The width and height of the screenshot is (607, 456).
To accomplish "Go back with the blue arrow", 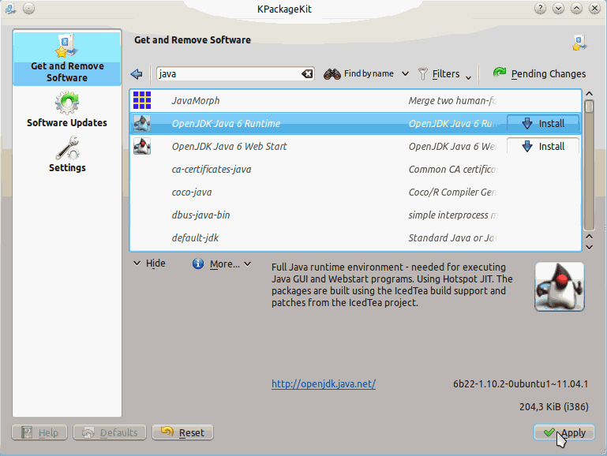I will pos(137,74).
